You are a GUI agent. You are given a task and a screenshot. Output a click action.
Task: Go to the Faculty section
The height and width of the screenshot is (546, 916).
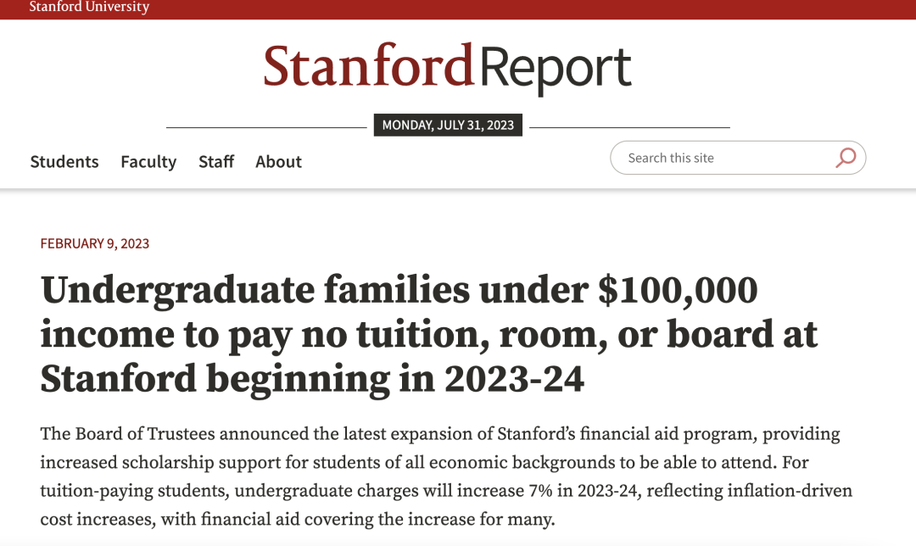pos(148,161)
